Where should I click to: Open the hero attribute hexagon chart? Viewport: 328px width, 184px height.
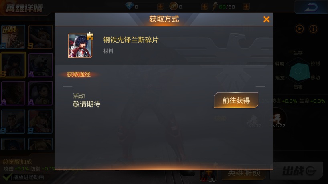tap(298, 70)
